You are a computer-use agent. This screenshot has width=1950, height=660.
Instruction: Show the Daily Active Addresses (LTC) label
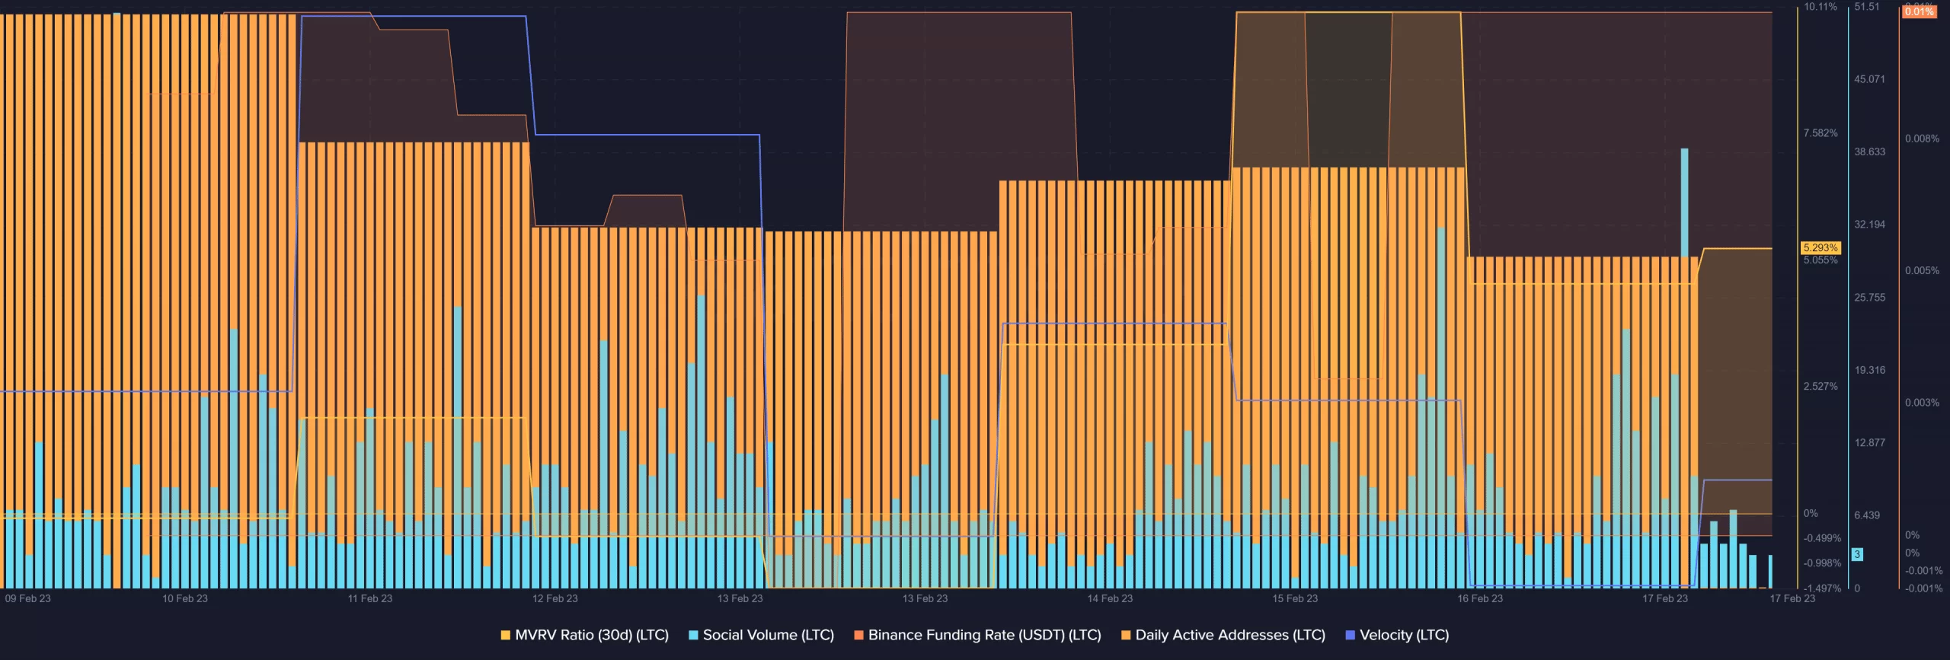click(x=1229, y=635)
